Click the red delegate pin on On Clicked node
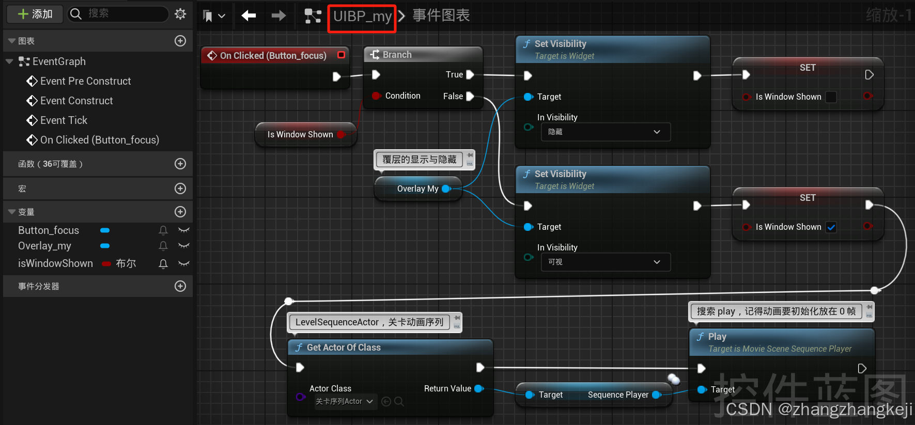The width and height of the screenshot is (915, 425). 341,55
